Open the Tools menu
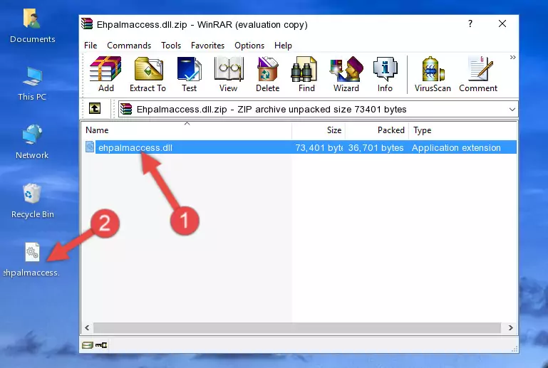Viewport: 548px width, 368px height. pyautogui.click(x=171, y=46)
